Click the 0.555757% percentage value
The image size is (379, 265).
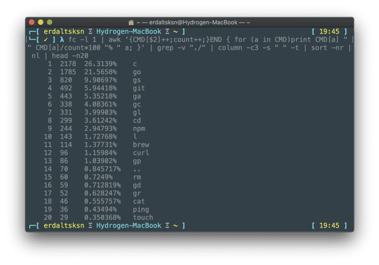click(x=102, y=201)
